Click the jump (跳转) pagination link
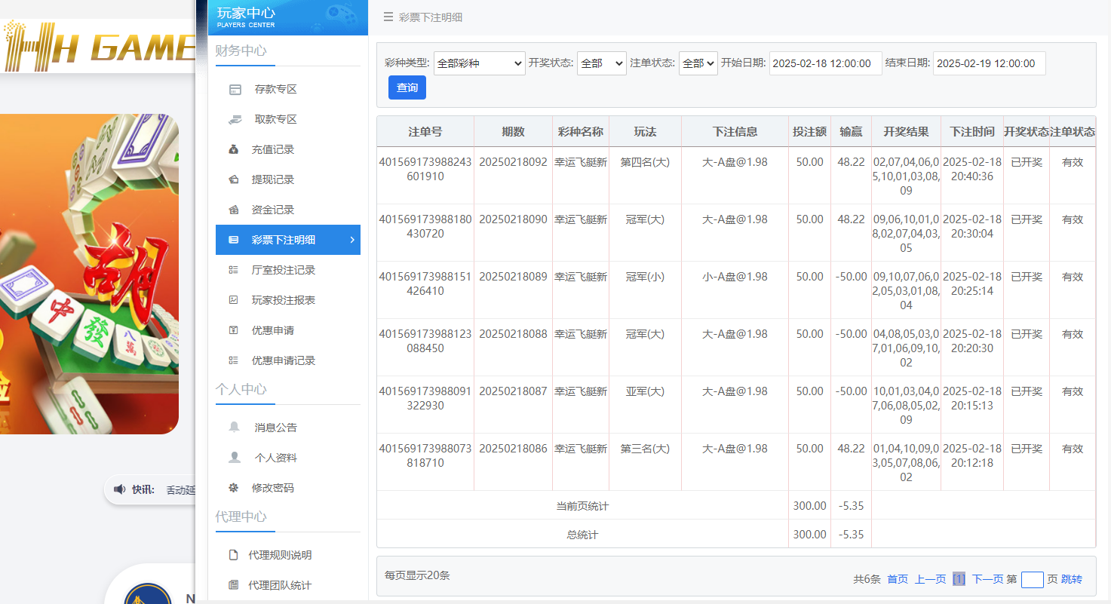The width and height of the screenshot is (1111, 604). click(1071, 579)
